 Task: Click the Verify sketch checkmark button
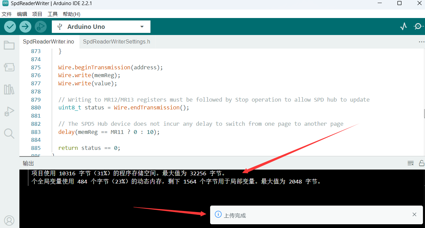point(10,27)
